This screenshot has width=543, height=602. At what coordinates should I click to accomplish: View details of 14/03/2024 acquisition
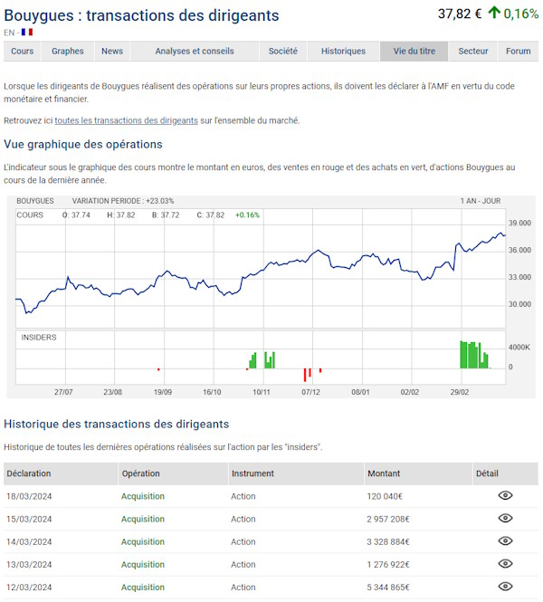point(505,540)
